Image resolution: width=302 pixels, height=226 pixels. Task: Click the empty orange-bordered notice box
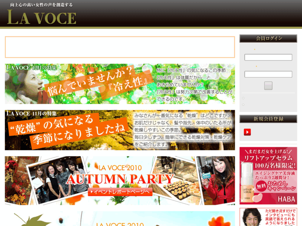point(120,47)
